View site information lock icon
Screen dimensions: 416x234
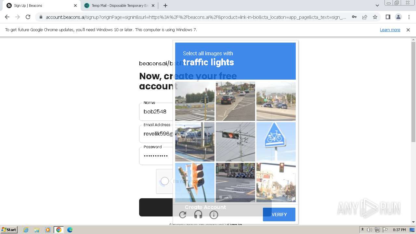(41, 17)
